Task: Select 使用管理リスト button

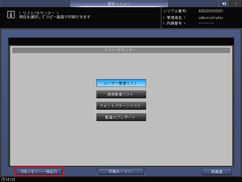Action: [121, 94]
